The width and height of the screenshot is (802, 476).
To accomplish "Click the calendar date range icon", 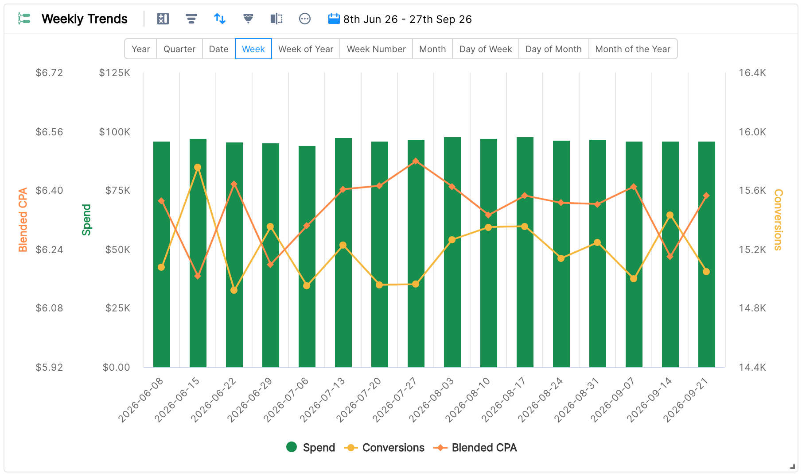I will 334,19.
